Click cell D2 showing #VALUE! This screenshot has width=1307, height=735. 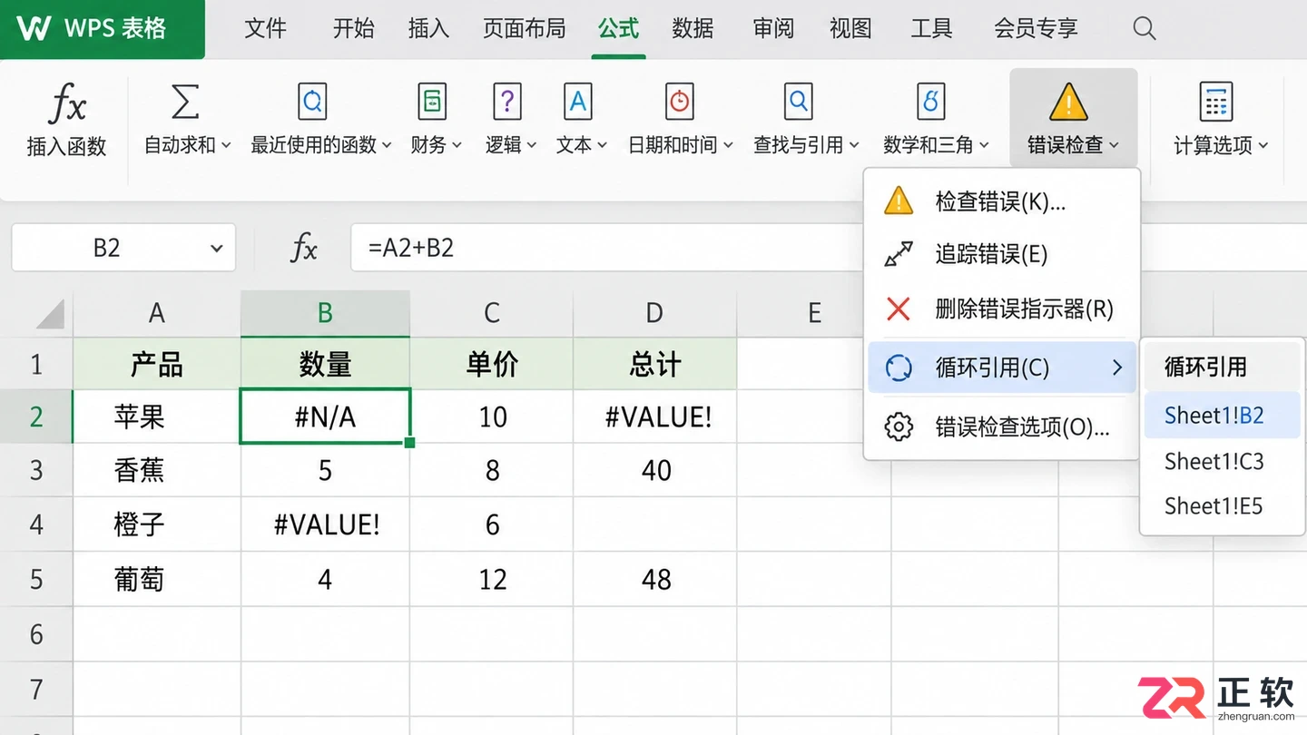[x=654, y=416]
